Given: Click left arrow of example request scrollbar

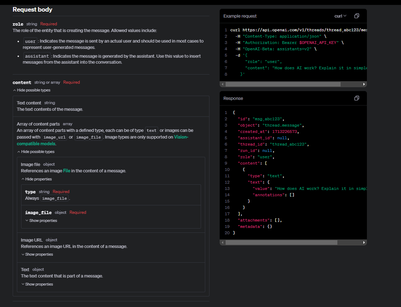Looking at the screenshot, I should pyautogui.click(x=222, y=84).
